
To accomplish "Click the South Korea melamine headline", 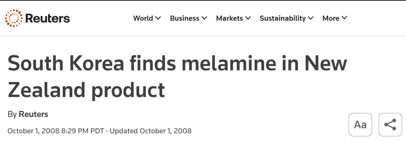I will point(177,63).
